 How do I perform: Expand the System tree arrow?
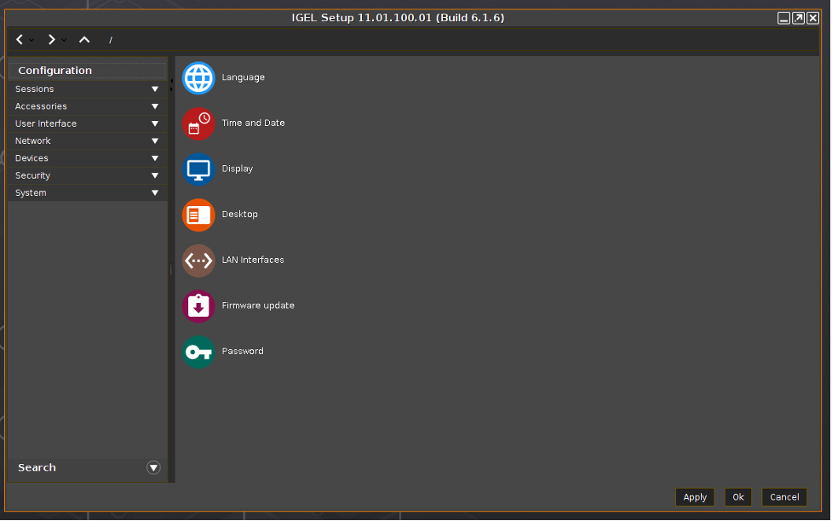tap(155, 193)
